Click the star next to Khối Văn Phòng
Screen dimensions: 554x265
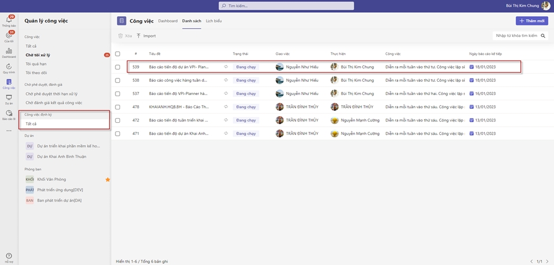pos(107,180)
